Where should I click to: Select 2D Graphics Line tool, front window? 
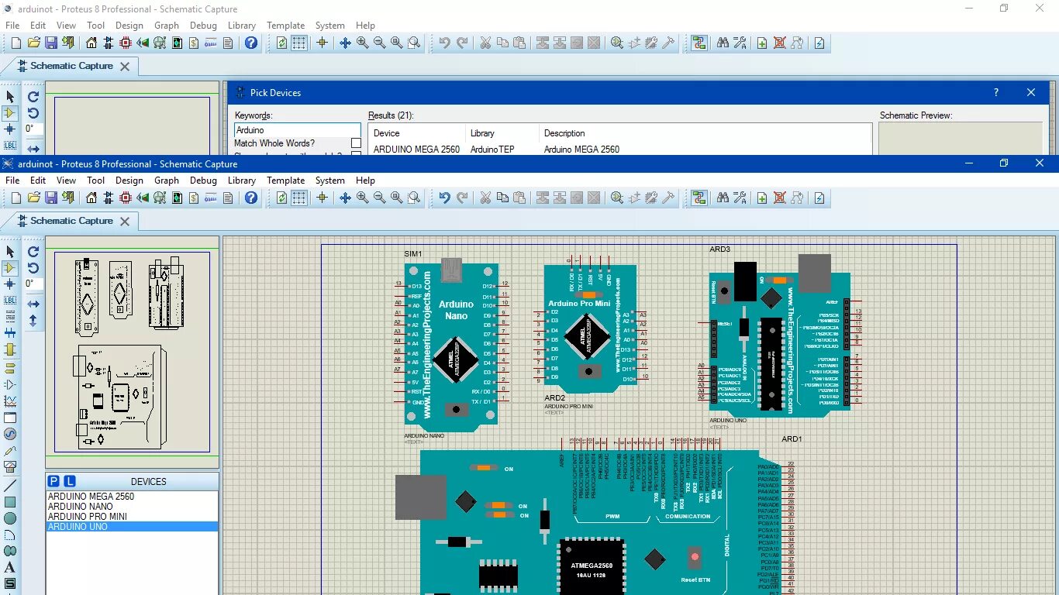tap(10, 486)
